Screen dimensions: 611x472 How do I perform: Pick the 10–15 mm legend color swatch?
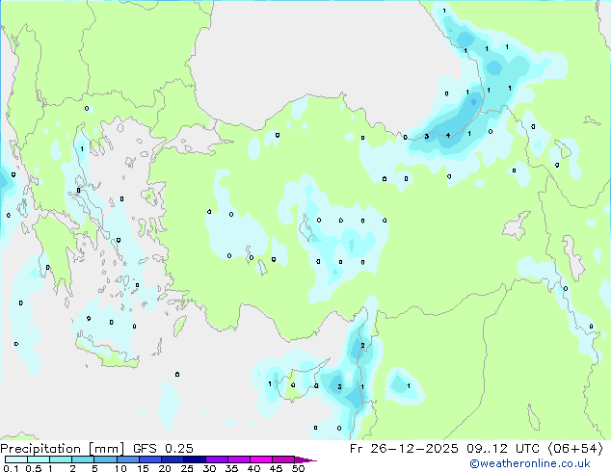click(x=127, y=459)
